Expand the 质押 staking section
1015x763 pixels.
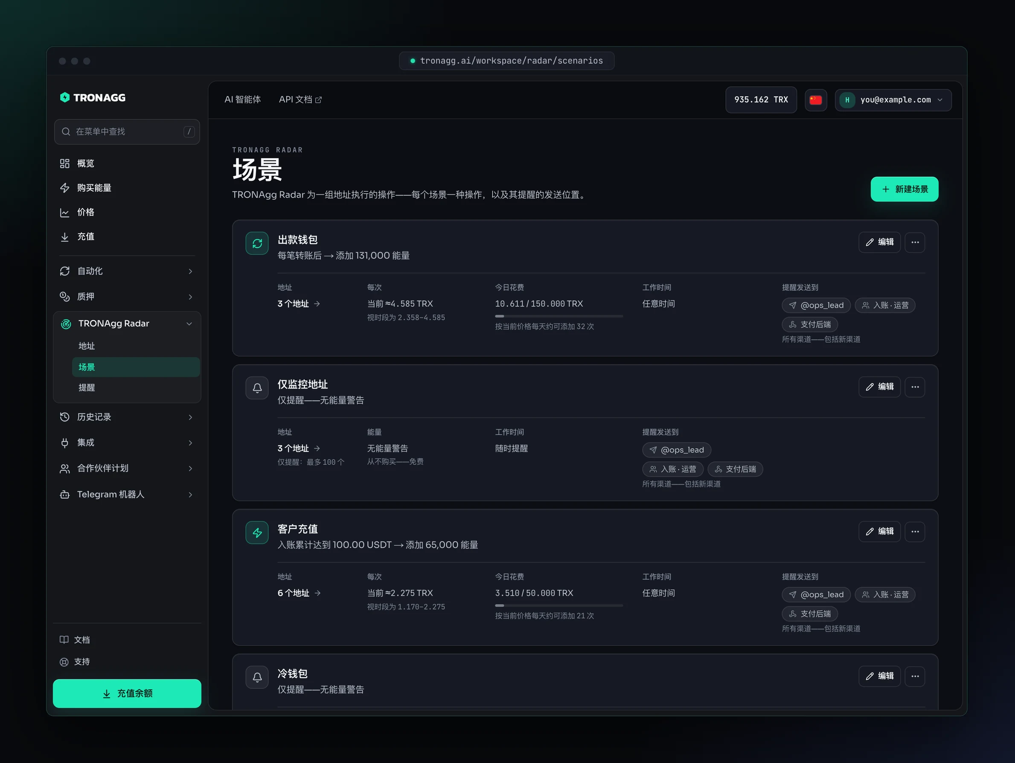(x=127, y=297)
